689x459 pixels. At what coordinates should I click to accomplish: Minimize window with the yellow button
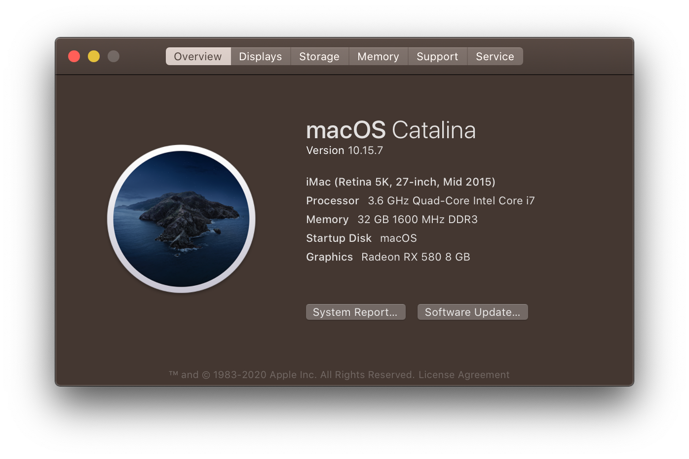pyautogui.click(x=94, y=56)
